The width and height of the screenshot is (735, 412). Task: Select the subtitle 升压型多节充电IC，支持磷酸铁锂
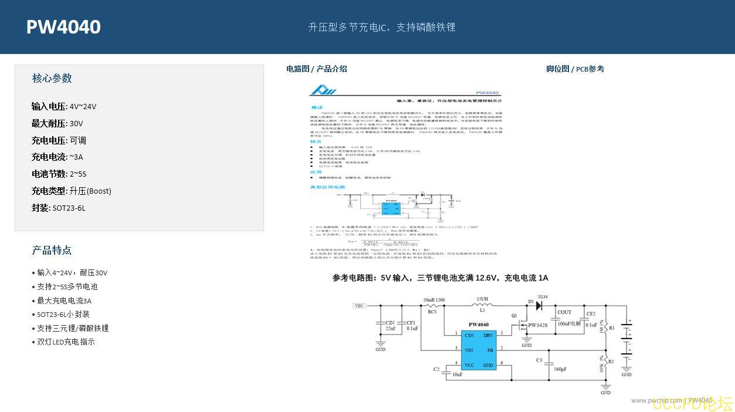tap(382, 27)
